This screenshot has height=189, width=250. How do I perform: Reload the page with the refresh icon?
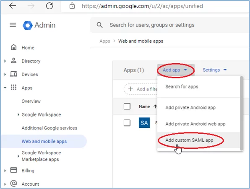49,6
